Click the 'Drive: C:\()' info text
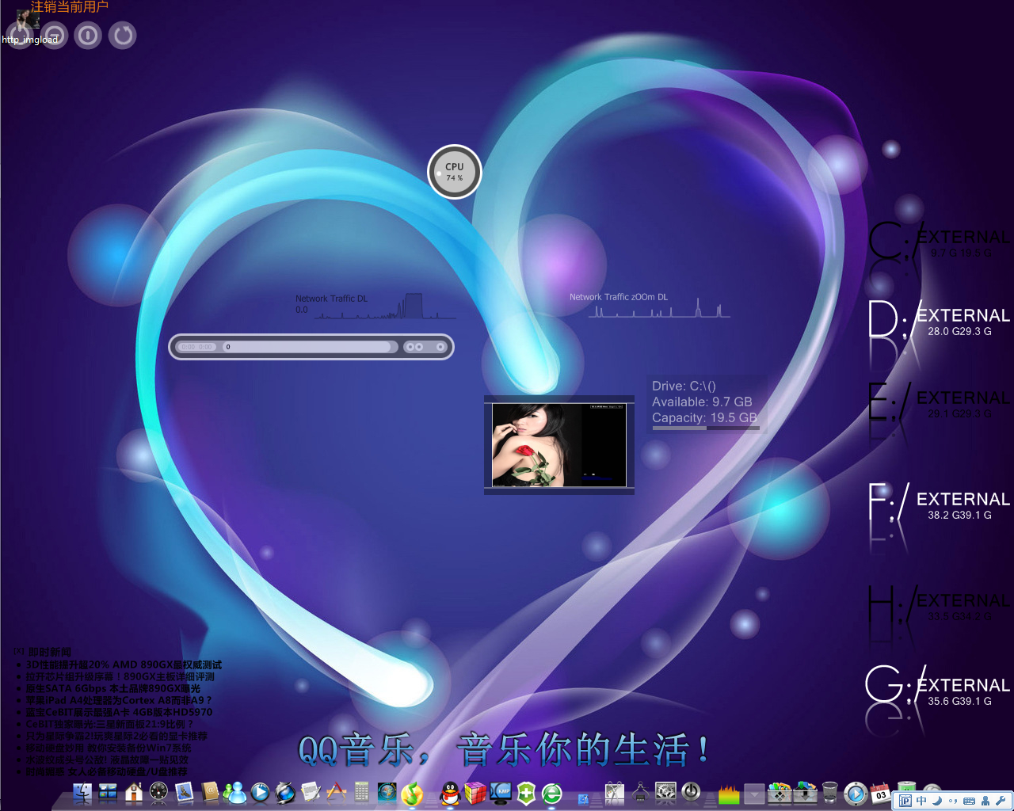Screen dimensions: 1014x811 pos(684,386)
